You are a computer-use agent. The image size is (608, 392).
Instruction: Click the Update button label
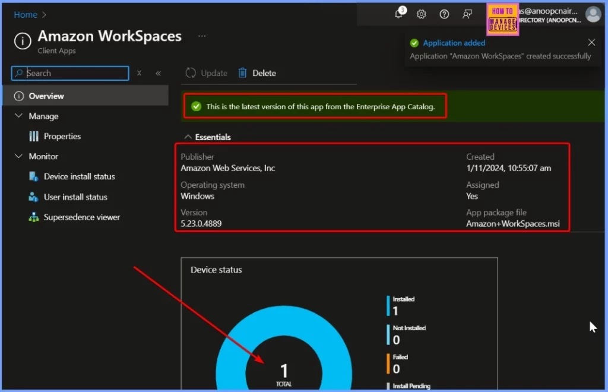tap(214, 73)
